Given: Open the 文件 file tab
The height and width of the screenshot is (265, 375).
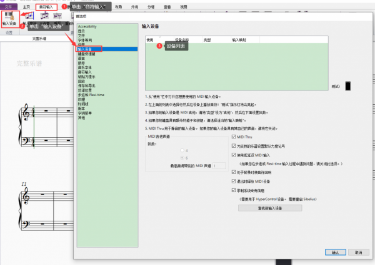Looking at the screenshot, I should [x=8, y=7].
